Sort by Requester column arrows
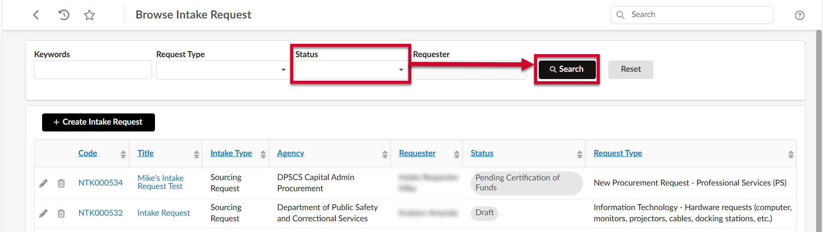 pos(456,154)
